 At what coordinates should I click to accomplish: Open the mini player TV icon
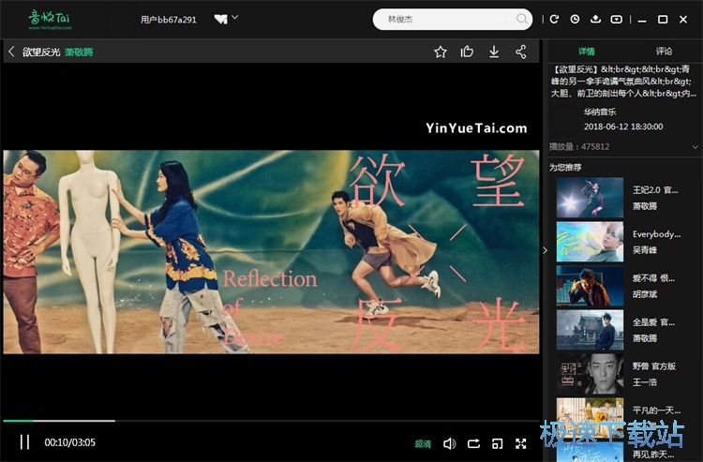[x=617, y=20]
